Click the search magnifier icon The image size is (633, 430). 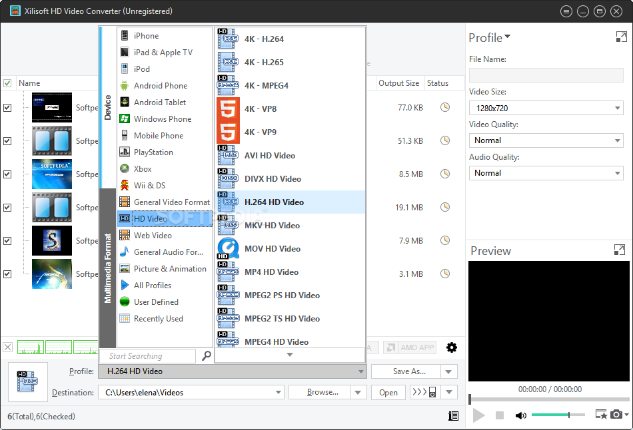[207, 355]
